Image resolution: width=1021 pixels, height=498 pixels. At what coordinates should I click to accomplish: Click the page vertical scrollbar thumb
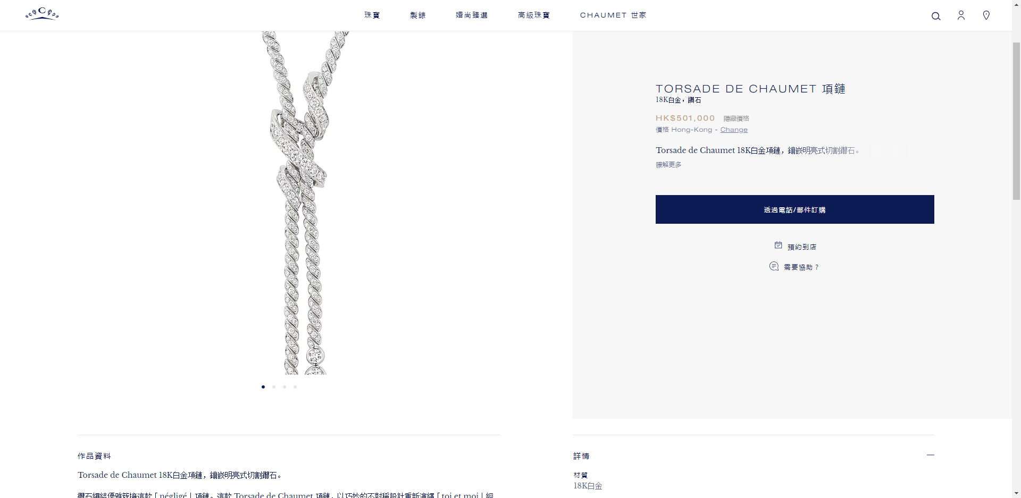click(x=1016, y=121)
